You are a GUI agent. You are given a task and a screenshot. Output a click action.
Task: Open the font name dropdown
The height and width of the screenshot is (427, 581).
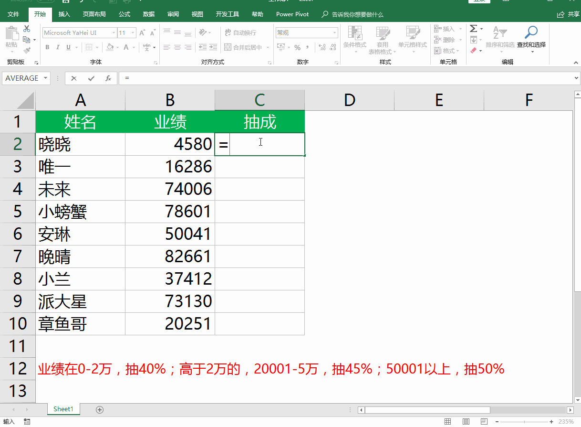tap(114, 33)
